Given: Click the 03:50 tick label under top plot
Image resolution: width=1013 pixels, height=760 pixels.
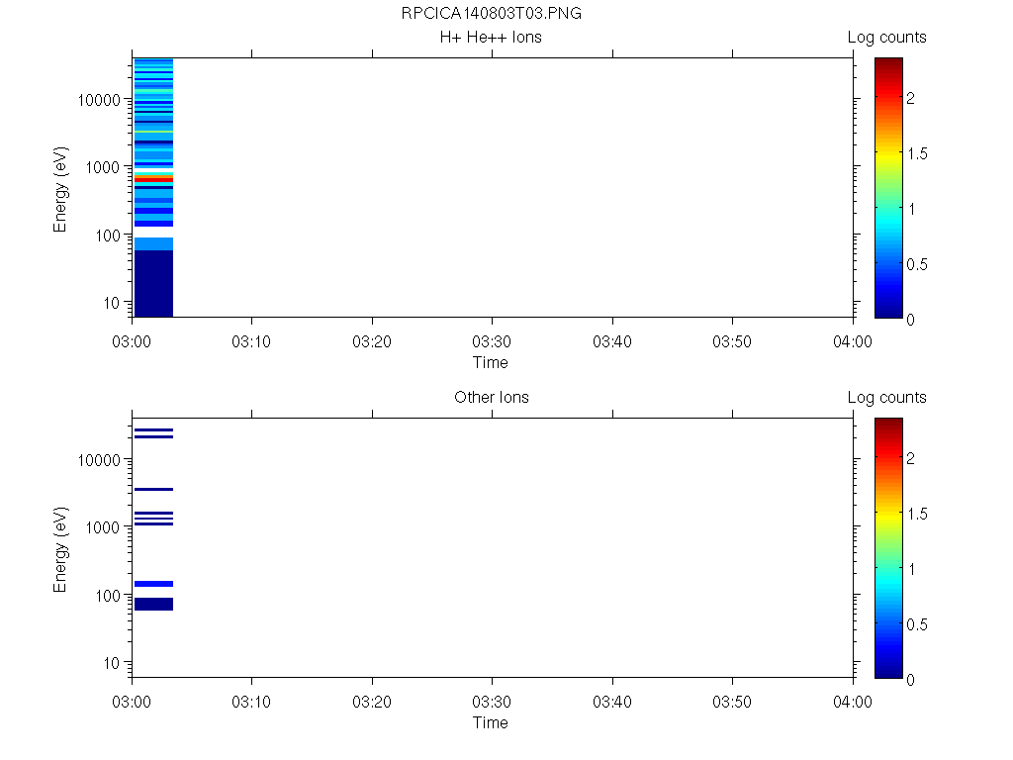Looking at the screenshot, I should click(732, 341).
